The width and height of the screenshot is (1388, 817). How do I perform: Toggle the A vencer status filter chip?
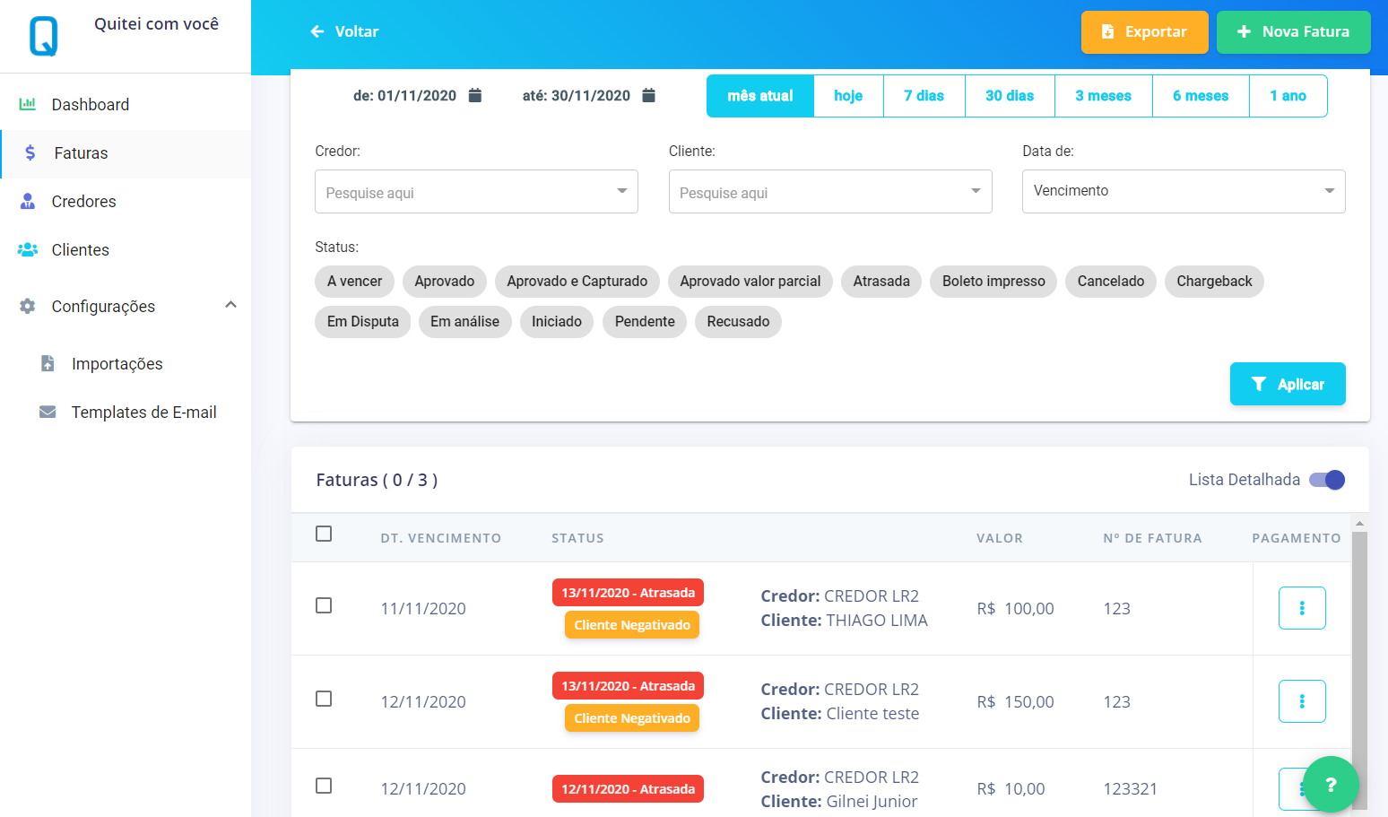354,282
